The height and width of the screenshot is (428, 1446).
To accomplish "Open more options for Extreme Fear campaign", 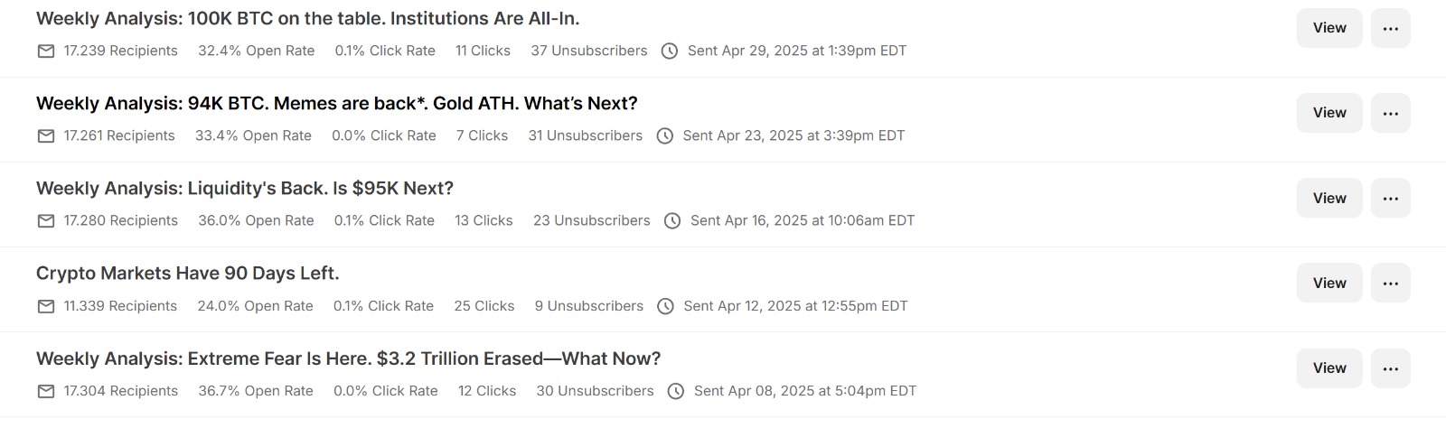I will 1390,368.
